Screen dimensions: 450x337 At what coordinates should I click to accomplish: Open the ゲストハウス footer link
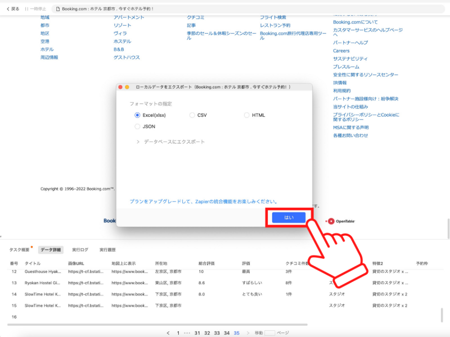click(x=127, y=58)
